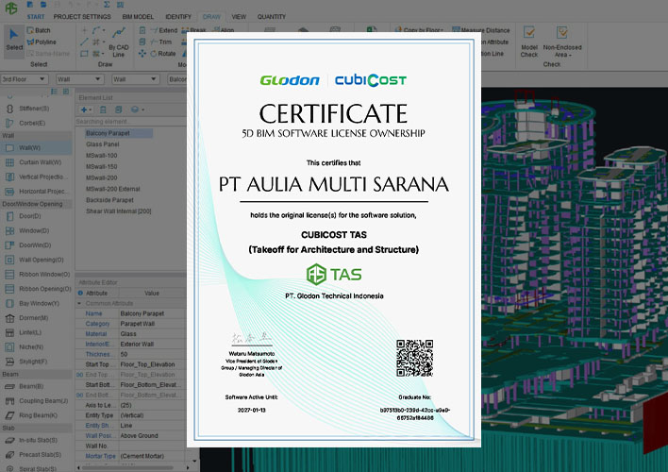Viewport: 668px width, 472px height.
Task: Click the AS application logo icon
Action: (11, 8)
